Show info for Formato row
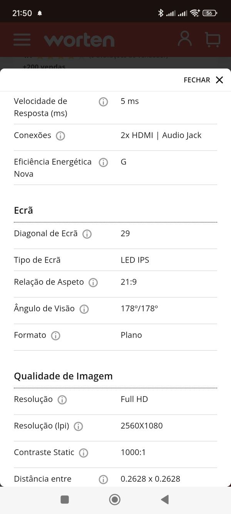Image resolution: width=231 pixels, height=514 pixels. coord(55,336)
